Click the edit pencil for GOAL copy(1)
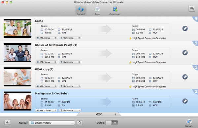The height and width of the screenshot is (128, 198). 185,77
